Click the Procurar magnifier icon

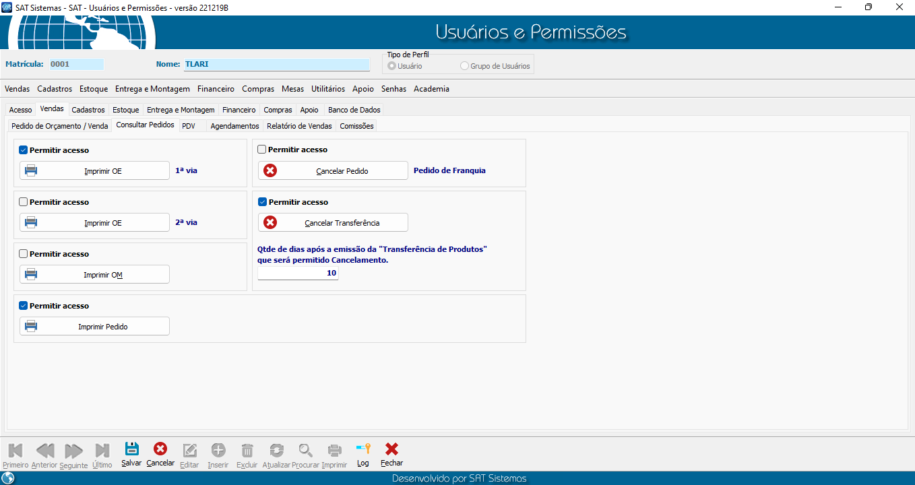[x=306, y=451]
